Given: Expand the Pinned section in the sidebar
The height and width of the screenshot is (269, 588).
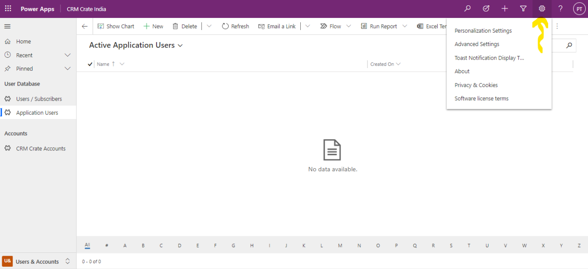Looking at the screenshot, I should pyautogui.click(x=68, y=68).
